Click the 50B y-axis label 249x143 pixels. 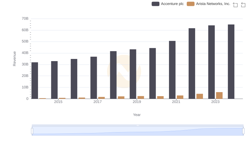[25, 42]
